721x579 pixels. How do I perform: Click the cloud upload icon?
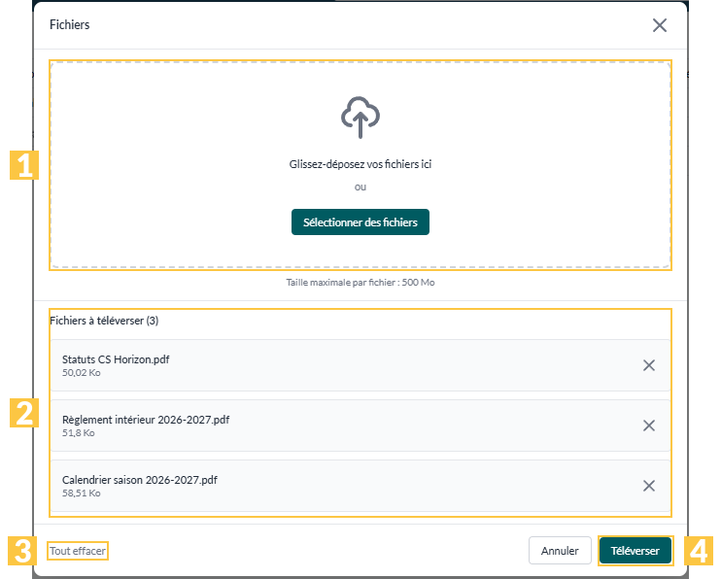point(360,118)
